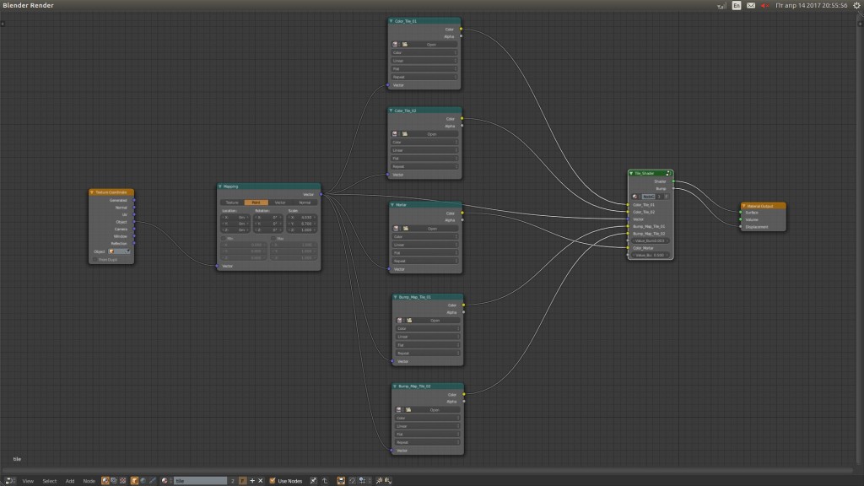The image size is (864, 486).
Task: Select the texture nodes icon in the header
Action: click(122, 479)
